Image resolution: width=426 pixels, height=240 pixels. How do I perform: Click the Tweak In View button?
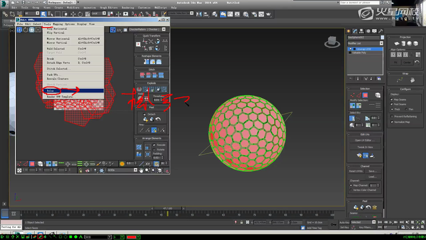[364, 147]
